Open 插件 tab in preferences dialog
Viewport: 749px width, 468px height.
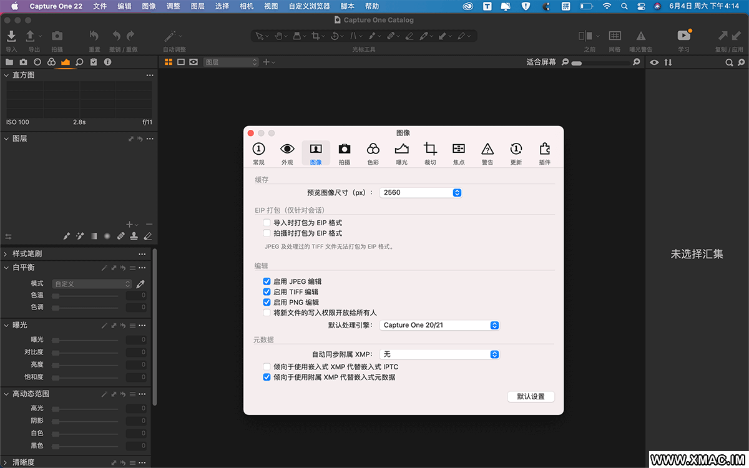pyautogui.click(x=545, y=154)
